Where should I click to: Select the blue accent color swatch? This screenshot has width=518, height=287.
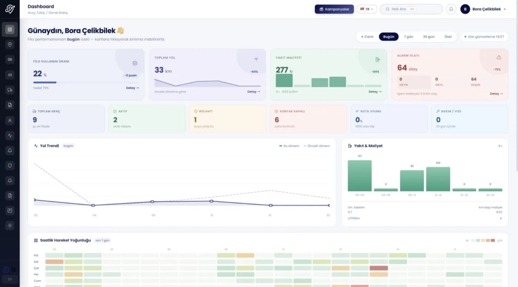tap(6, 270)
